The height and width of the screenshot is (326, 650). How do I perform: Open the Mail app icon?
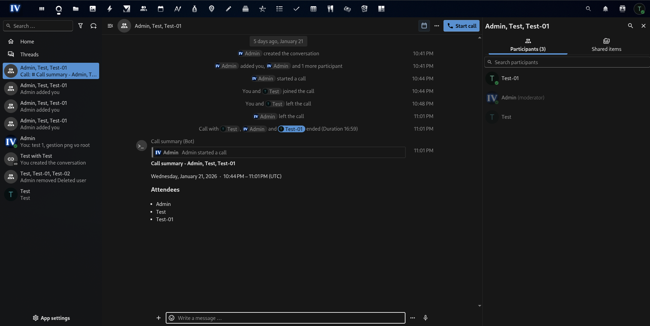tap(126, 8)
